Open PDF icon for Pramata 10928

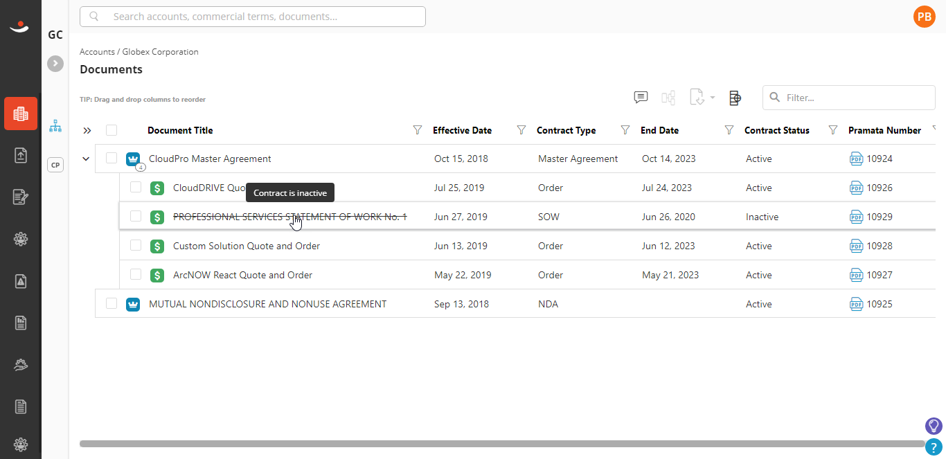coord(857,246)
